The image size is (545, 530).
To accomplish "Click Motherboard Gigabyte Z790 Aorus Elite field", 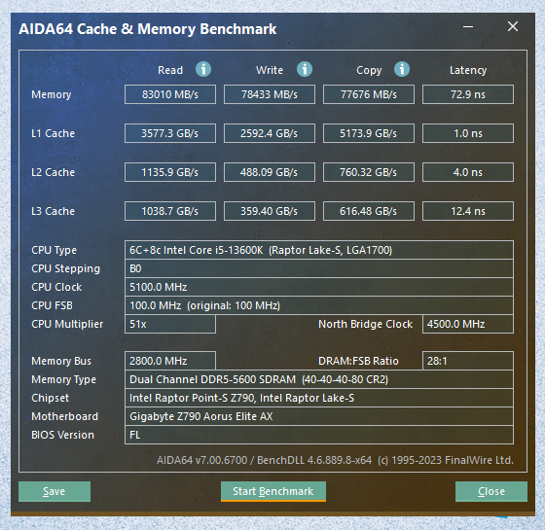I will 319,416.
